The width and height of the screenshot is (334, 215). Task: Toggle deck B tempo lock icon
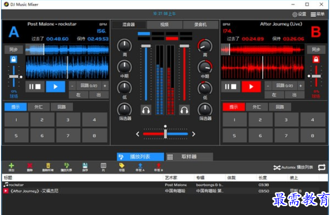click(316, 59)
